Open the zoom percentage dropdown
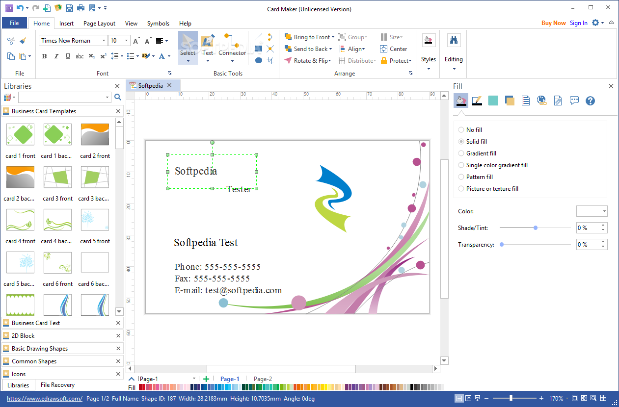Screen dimensions: 619x407 [567, 398]
